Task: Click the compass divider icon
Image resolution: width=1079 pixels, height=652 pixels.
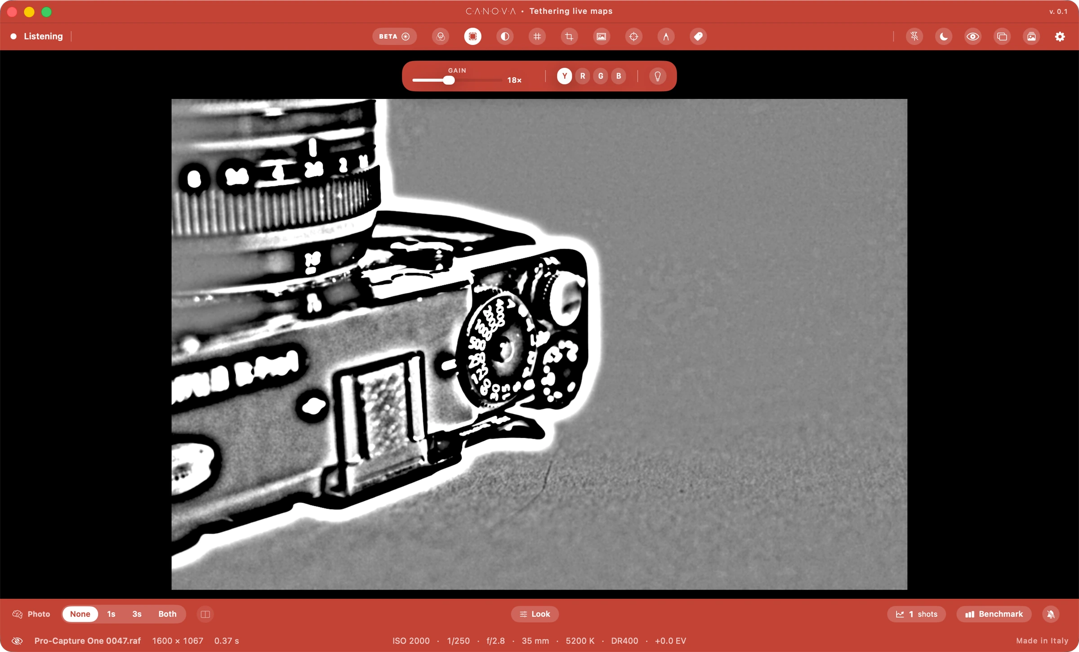Action: [x=666, y=36]
